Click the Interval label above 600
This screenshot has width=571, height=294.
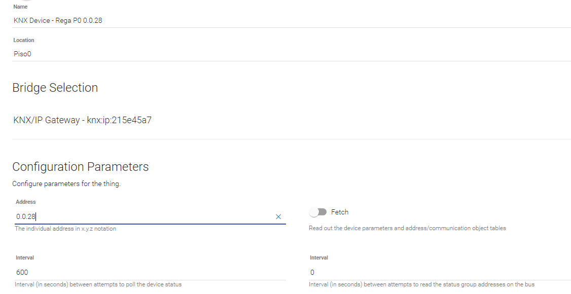[25, 258]
